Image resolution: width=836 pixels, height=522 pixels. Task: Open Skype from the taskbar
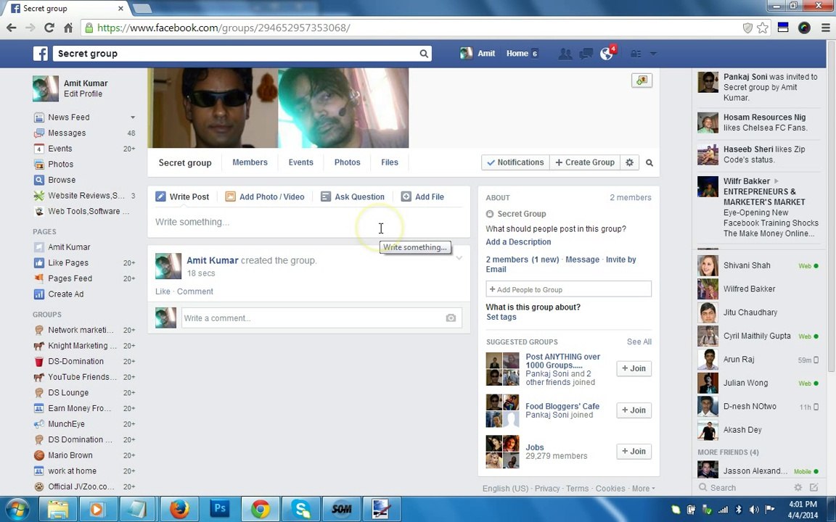click(x=302, y=509)
